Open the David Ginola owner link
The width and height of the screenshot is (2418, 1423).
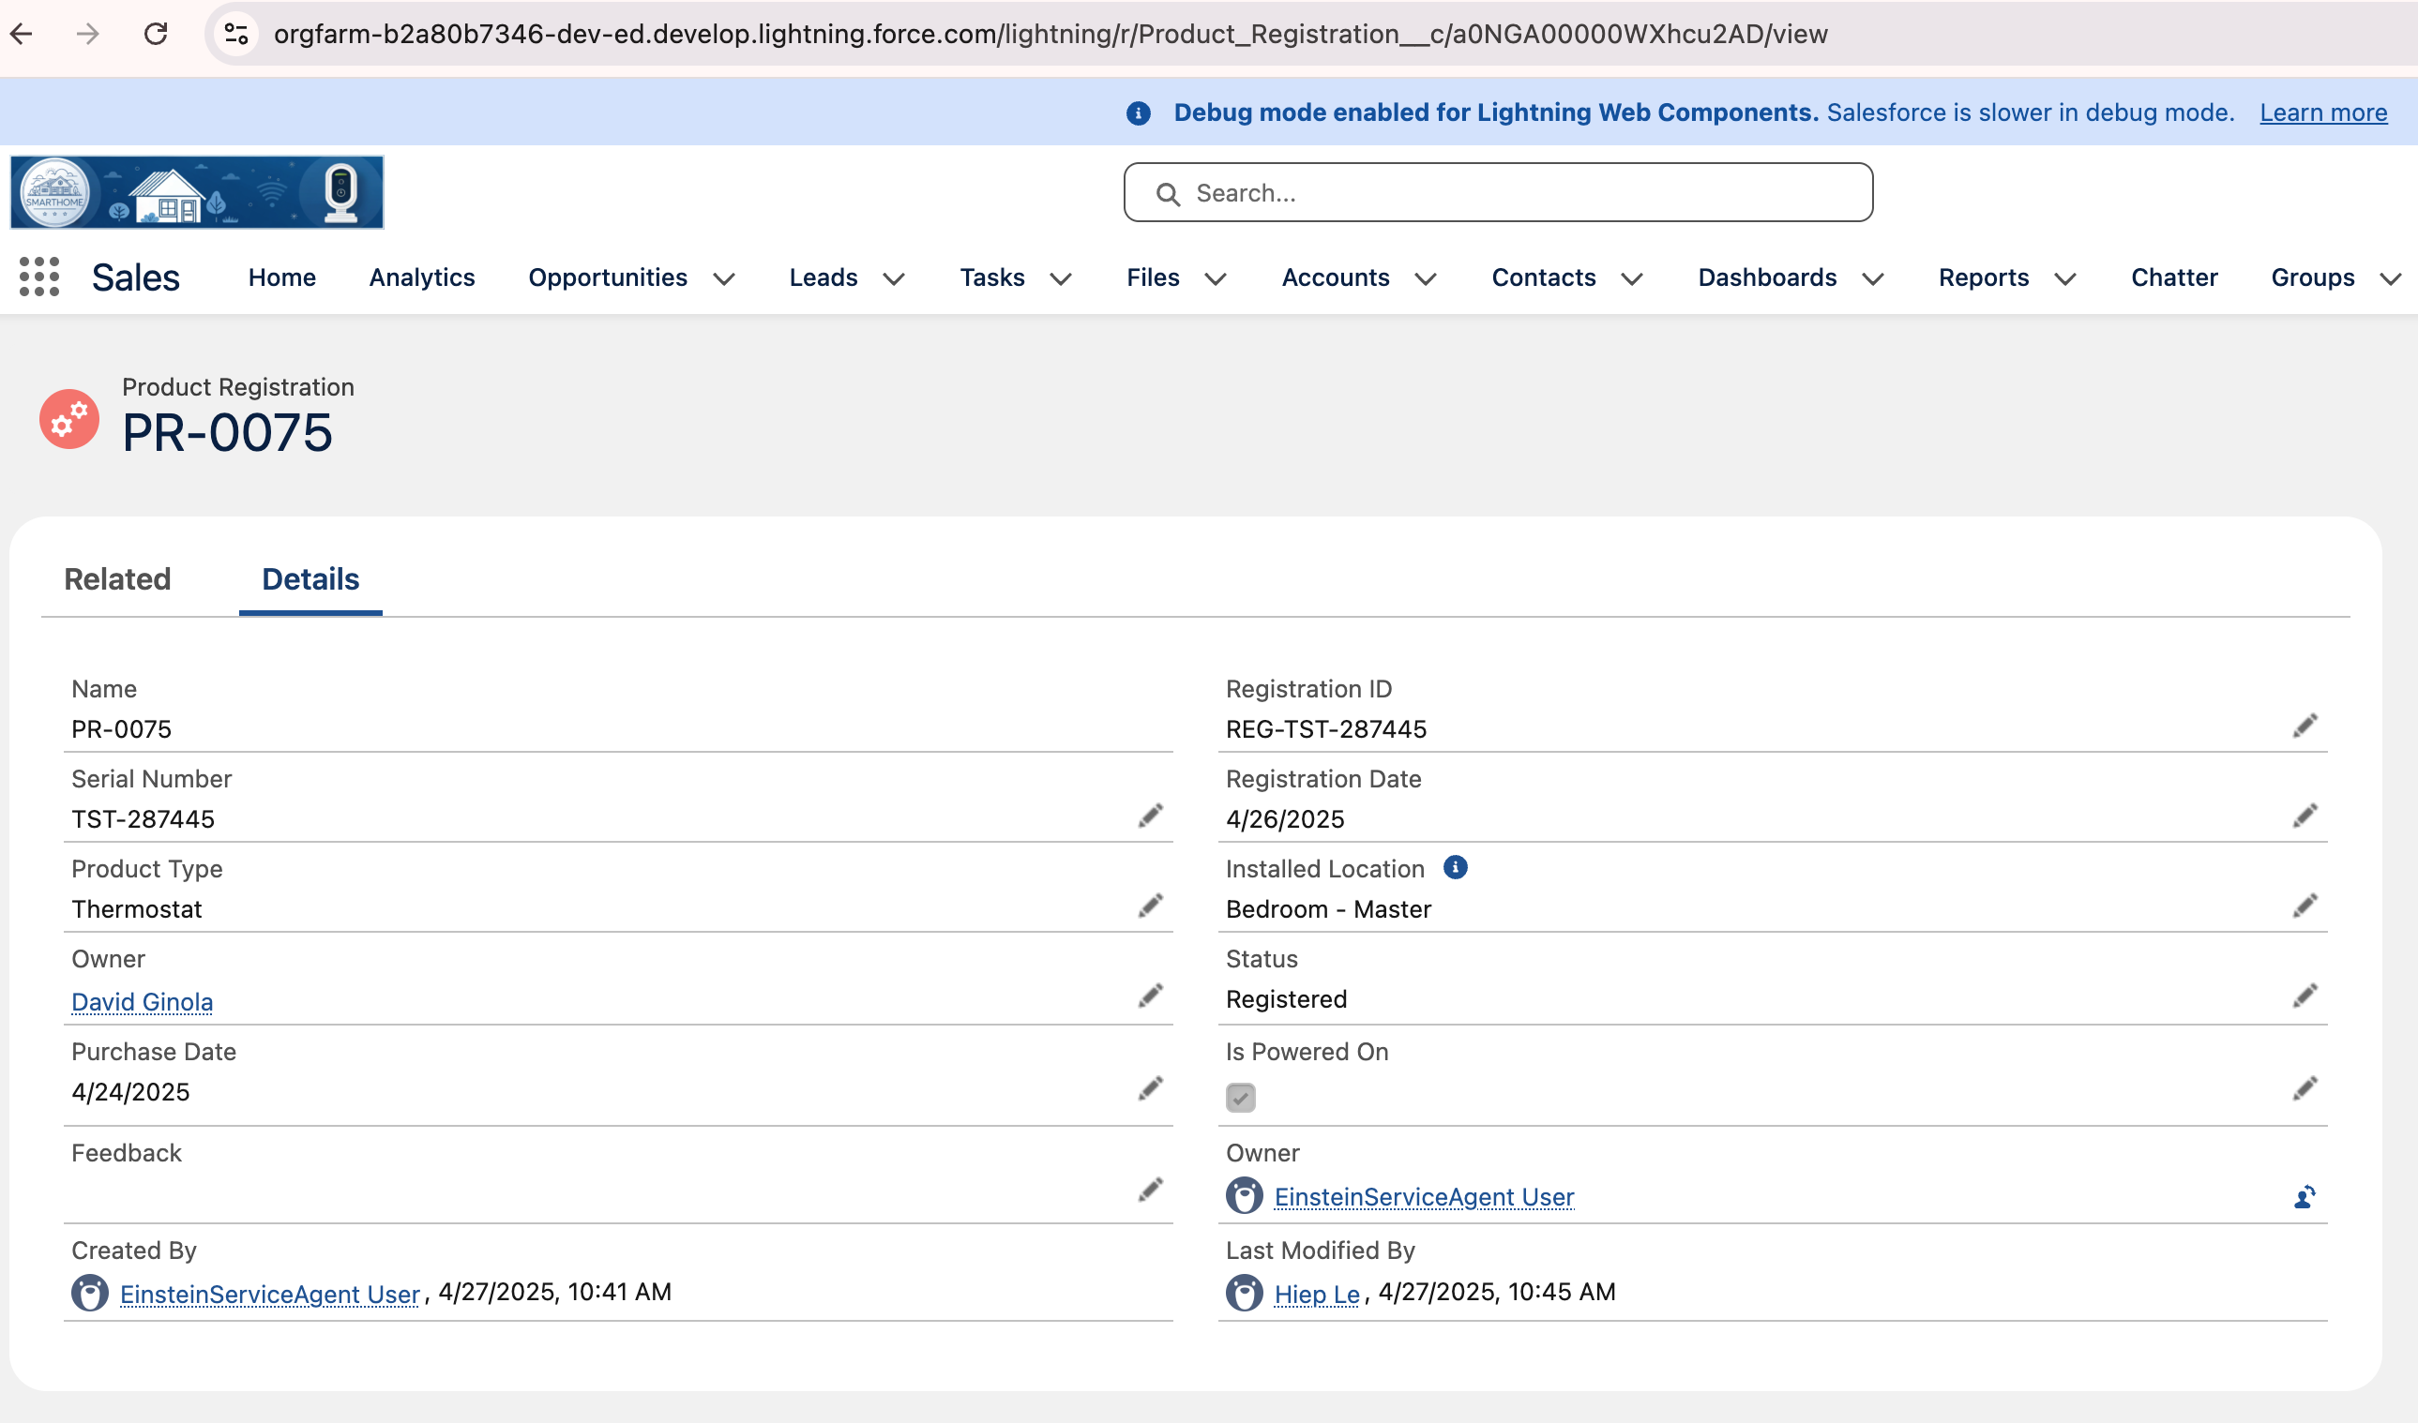tap(142, 1001)
